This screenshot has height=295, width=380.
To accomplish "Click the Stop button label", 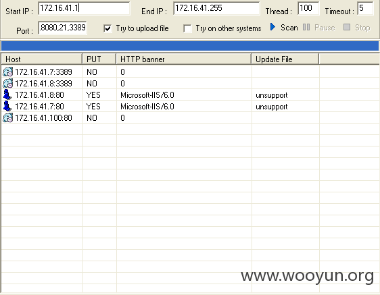I will coord(362,28).
